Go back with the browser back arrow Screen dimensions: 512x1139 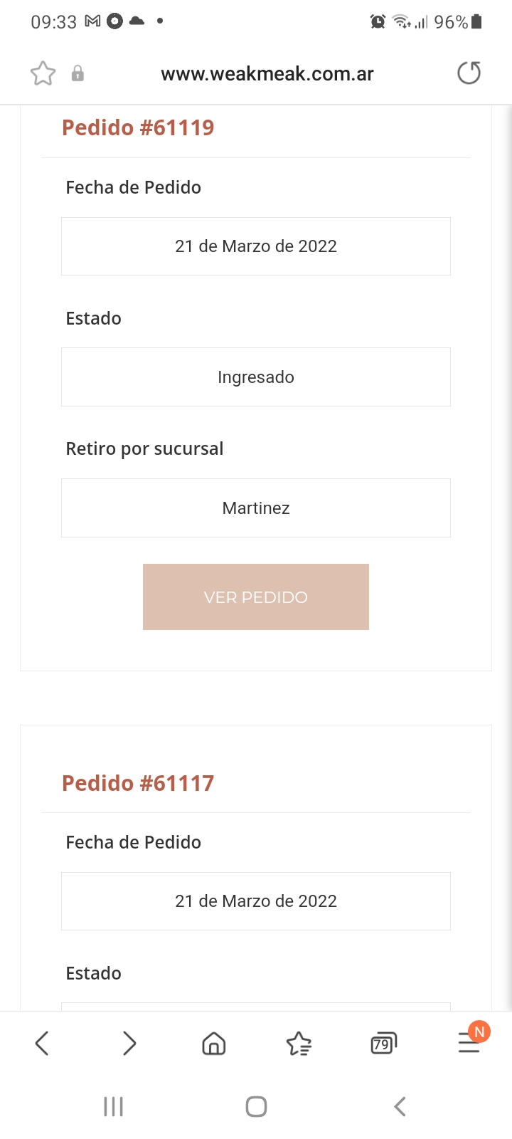[x=42, y=1044]
